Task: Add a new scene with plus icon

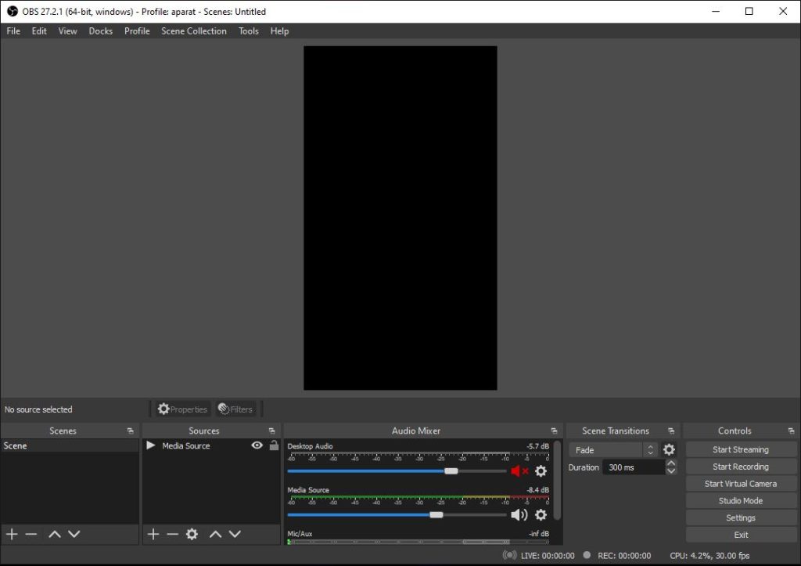Action: pos(12,534)
